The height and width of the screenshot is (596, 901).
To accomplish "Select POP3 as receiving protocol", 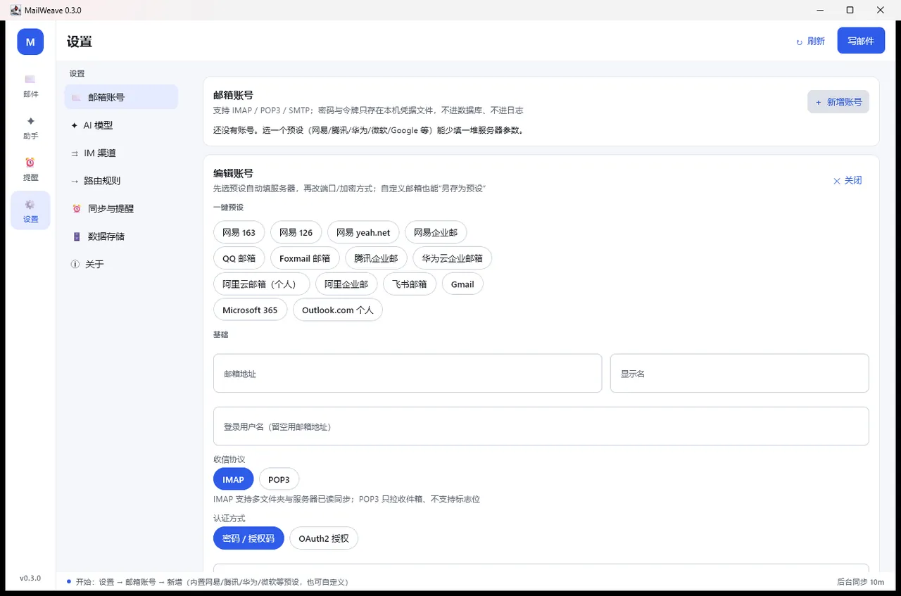I will [x=279, y=479].
